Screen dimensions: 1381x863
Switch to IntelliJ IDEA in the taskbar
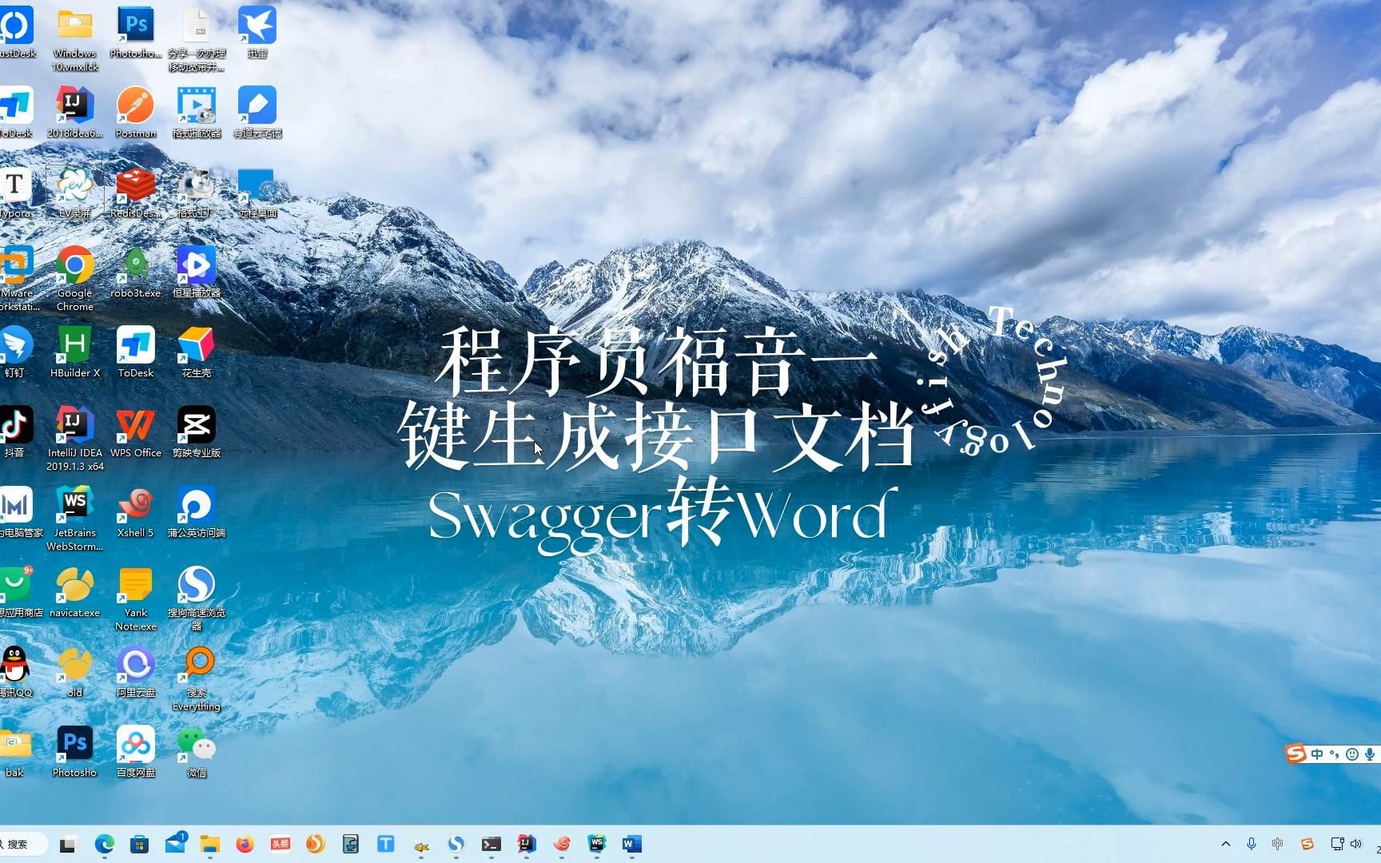point(526,844)
